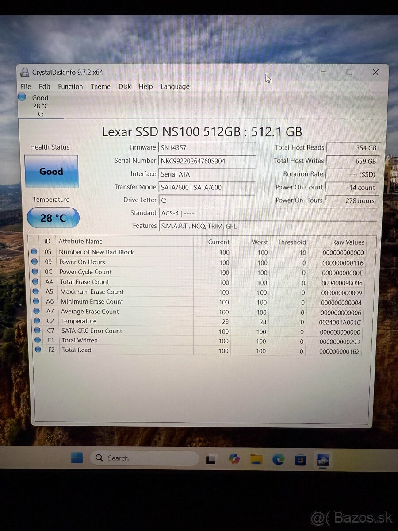Click the Good health status button

click(x=51, y=171)
